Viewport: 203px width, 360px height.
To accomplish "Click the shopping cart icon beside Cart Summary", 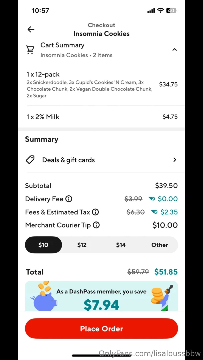I will point(30,49).
